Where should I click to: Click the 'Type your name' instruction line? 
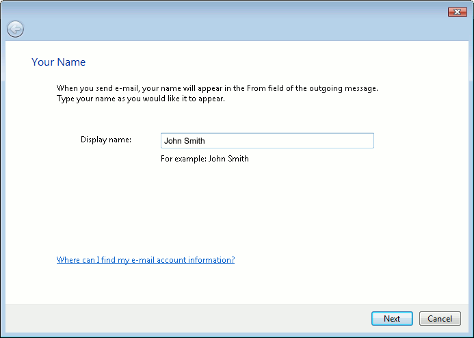(x=141, y=99)
